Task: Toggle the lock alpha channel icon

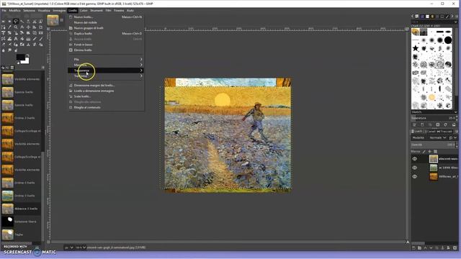Action: coord(435,152)
